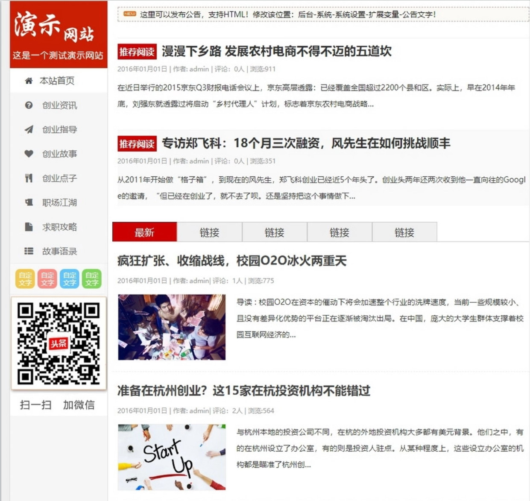Click the date 2016年01月01日 under 校园O2O article
This screenshot has height=501, width=530.
tap(142, 281)
